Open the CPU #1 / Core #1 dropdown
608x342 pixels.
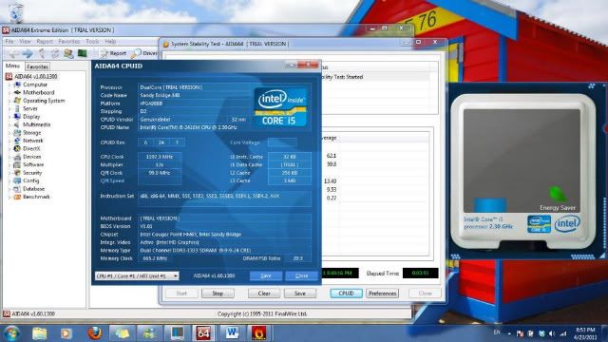click(x=137, y=275)
